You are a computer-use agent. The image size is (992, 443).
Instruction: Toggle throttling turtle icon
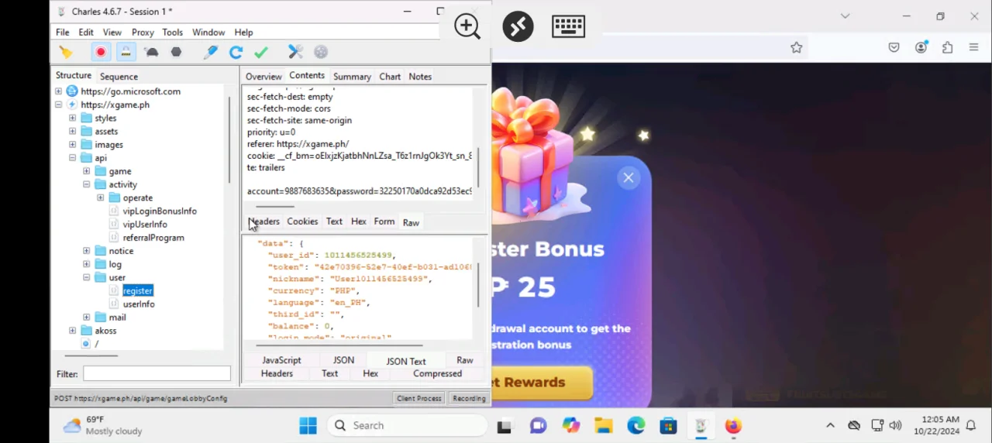151,52
